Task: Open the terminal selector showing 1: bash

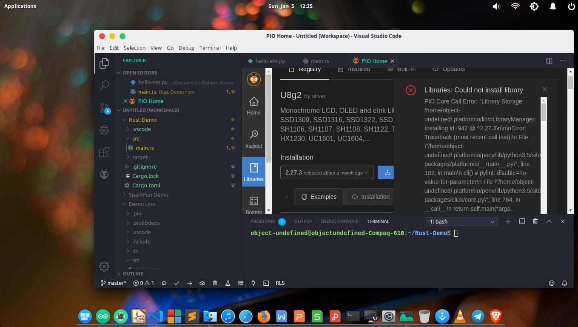Action: 461,221
